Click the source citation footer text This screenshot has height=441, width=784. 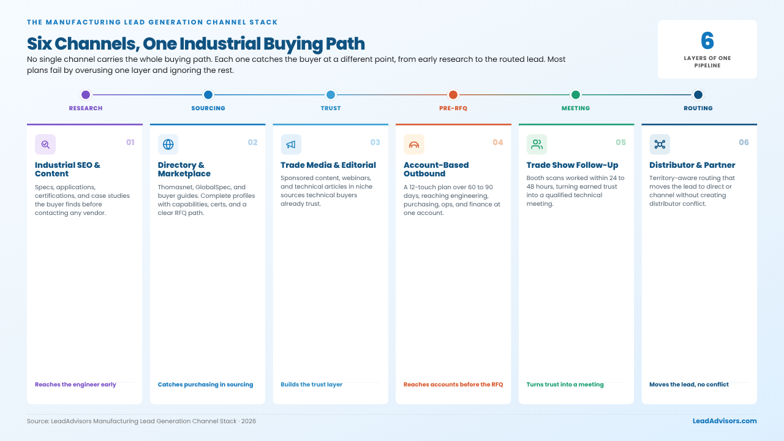(141, 421)
